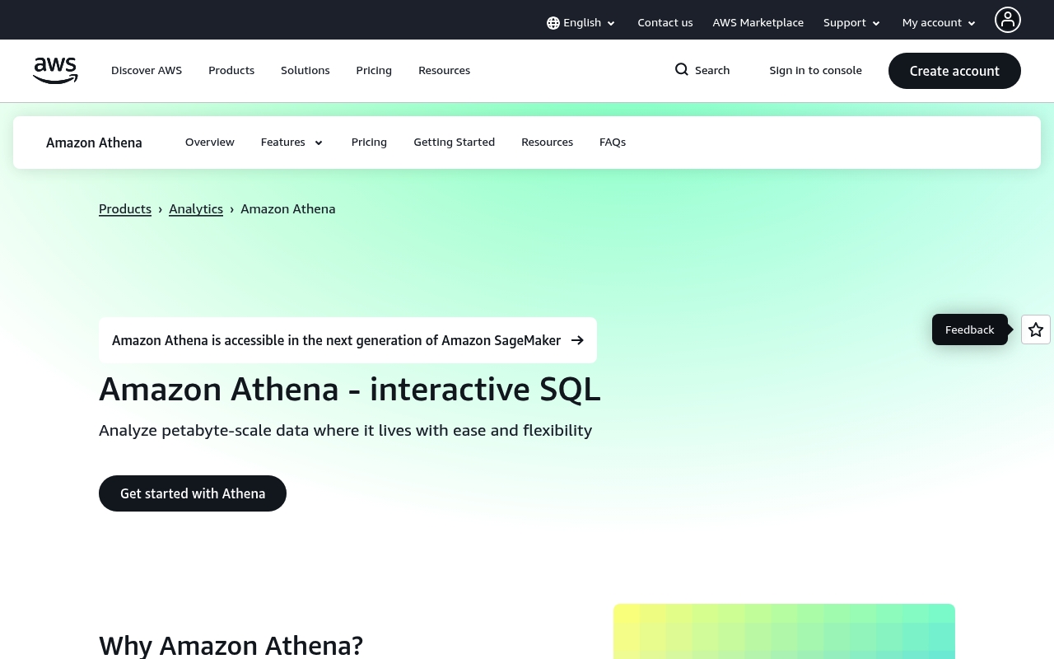Click the gradient image thumbnail
This screenshot has height=659, width=1054.
784,633
